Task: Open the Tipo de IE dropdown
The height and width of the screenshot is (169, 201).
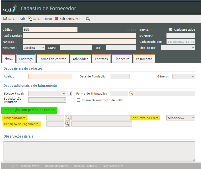Action: [178, 48]
